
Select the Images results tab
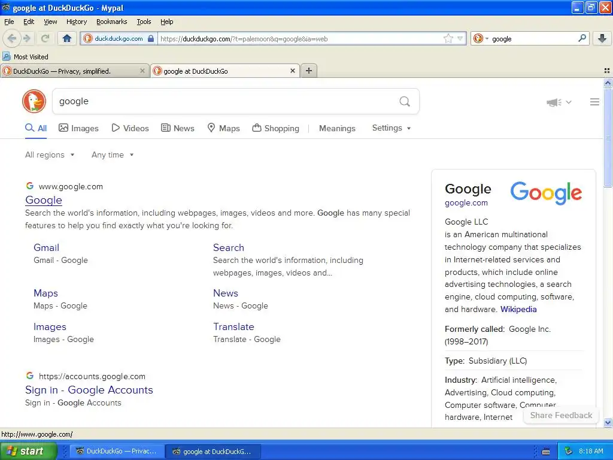[x=78, y=128]
